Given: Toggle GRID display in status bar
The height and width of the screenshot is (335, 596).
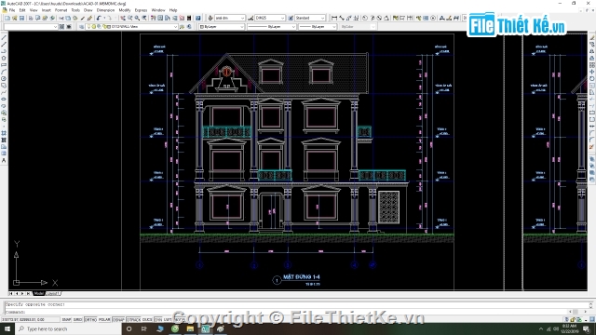Looking at the screenshot, I should click(77, 319).
